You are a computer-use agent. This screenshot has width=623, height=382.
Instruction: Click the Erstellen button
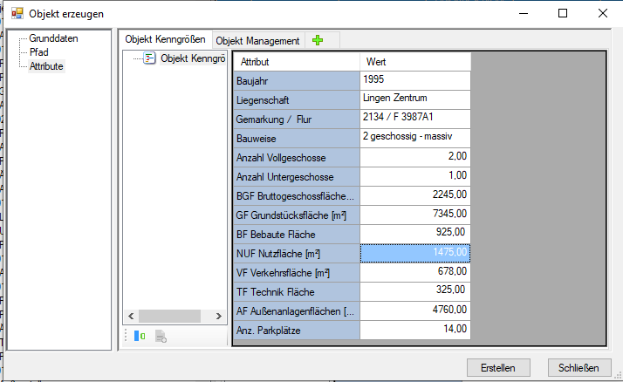pyautogui.click(x=498, y=368)
